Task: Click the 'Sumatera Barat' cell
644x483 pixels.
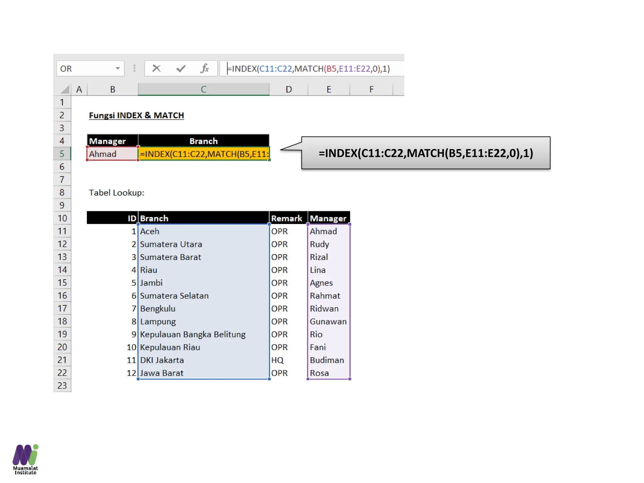Action: (204, 257)
